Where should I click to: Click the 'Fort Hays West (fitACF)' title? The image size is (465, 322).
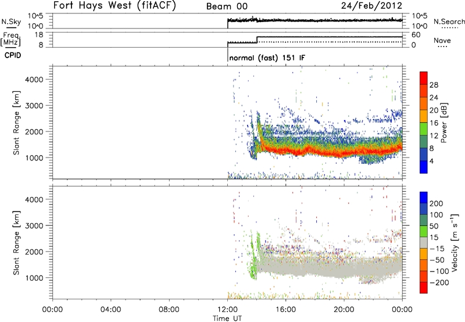tap(115, 5)
